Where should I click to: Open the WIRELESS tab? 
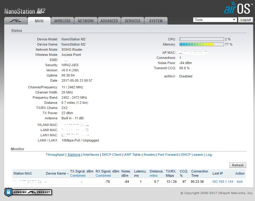[63, 21]
